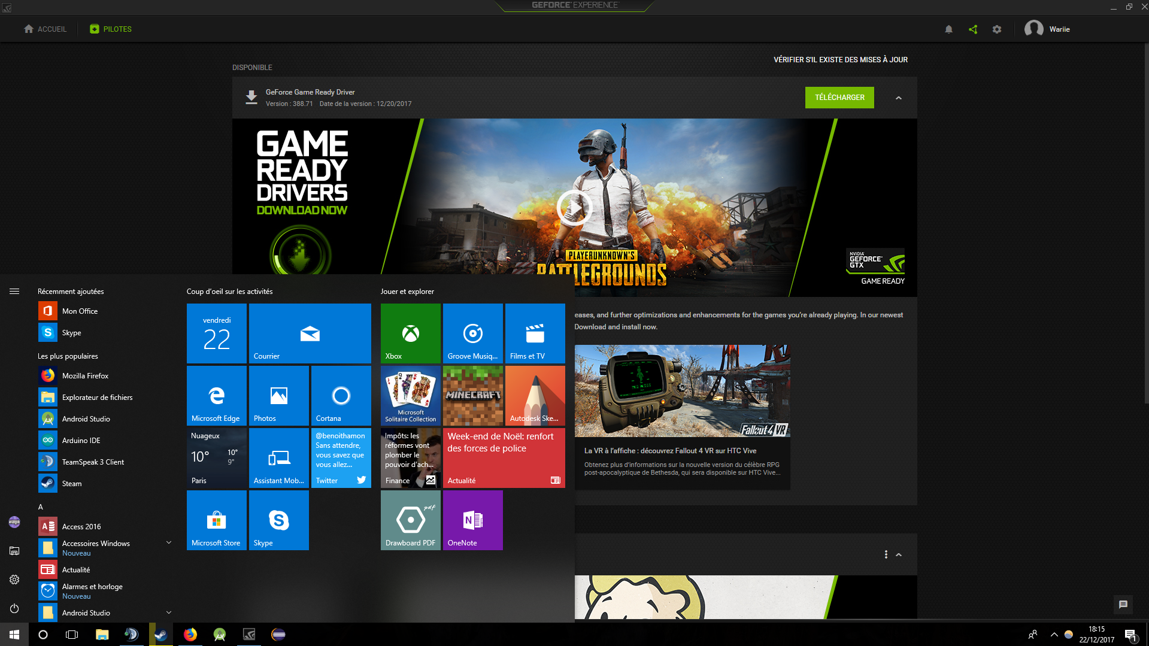1149x646 pixels.
Task: Launch Microsoft Solitaire Collection tile
Action: [411, 396]
